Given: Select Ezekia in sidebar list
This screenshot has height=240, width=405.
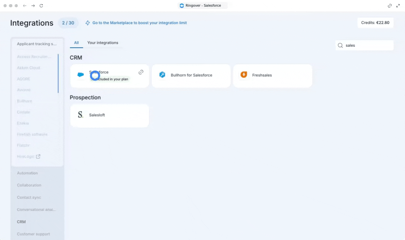Looking at the screenshot, I should point(23,123).
